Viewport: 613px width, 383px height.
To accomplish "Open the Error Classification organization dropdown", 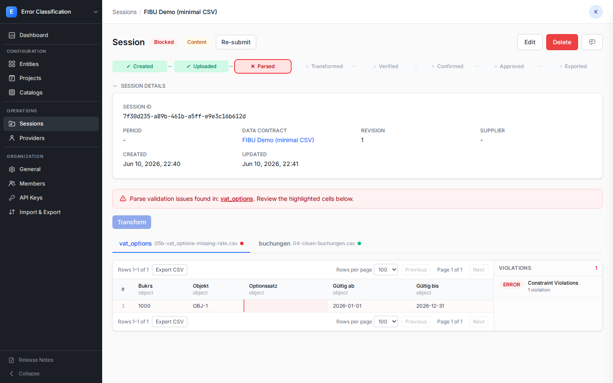I will pyautogui.click(x=51, y=12).
